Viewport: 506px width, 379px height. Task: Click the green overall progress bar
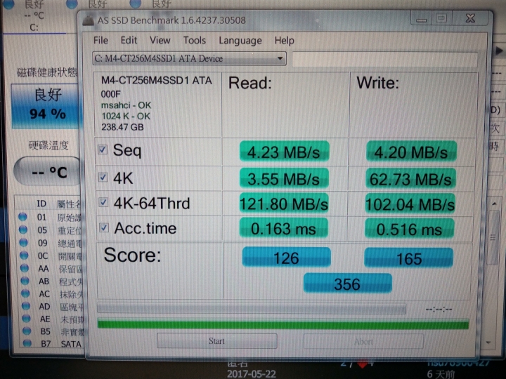tap(283, 324)
